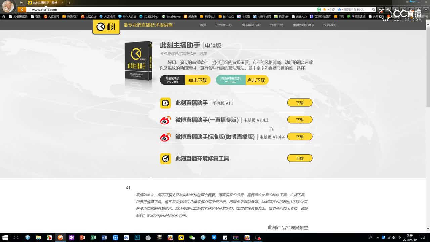Click the volume icon in system tray
The image size is (430, 242).
click(394, 238)
